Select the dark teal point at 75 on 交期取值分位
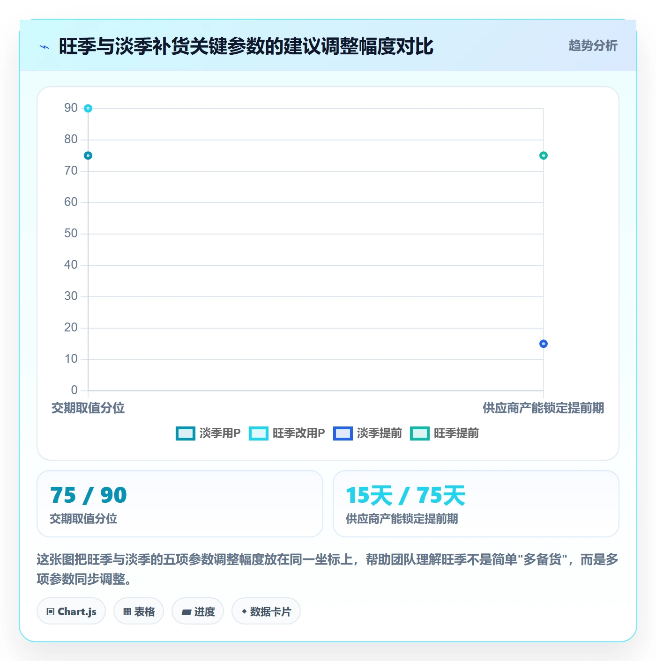Image resolution: width=656 pixels, height=661 pixels. tap(88, 155)
